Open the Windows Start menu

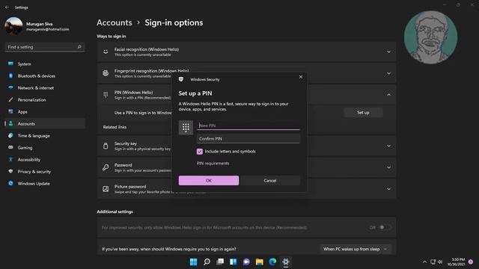(193, 262)
